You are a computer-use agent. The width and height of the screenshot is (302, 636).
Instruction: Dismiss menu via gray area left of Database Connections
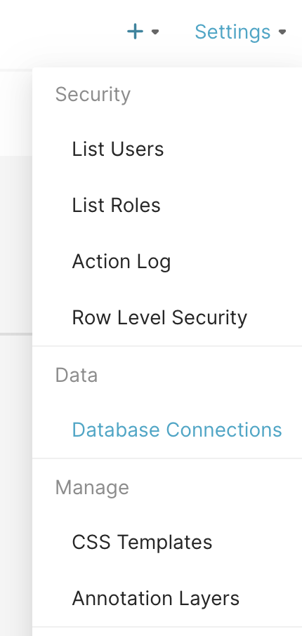point(15,430)
